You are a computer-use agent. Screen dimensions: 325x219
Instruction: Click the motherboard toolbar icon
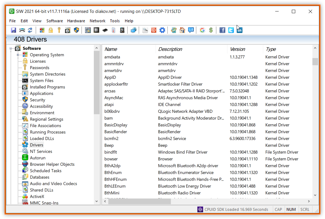(x=88, y=30)
